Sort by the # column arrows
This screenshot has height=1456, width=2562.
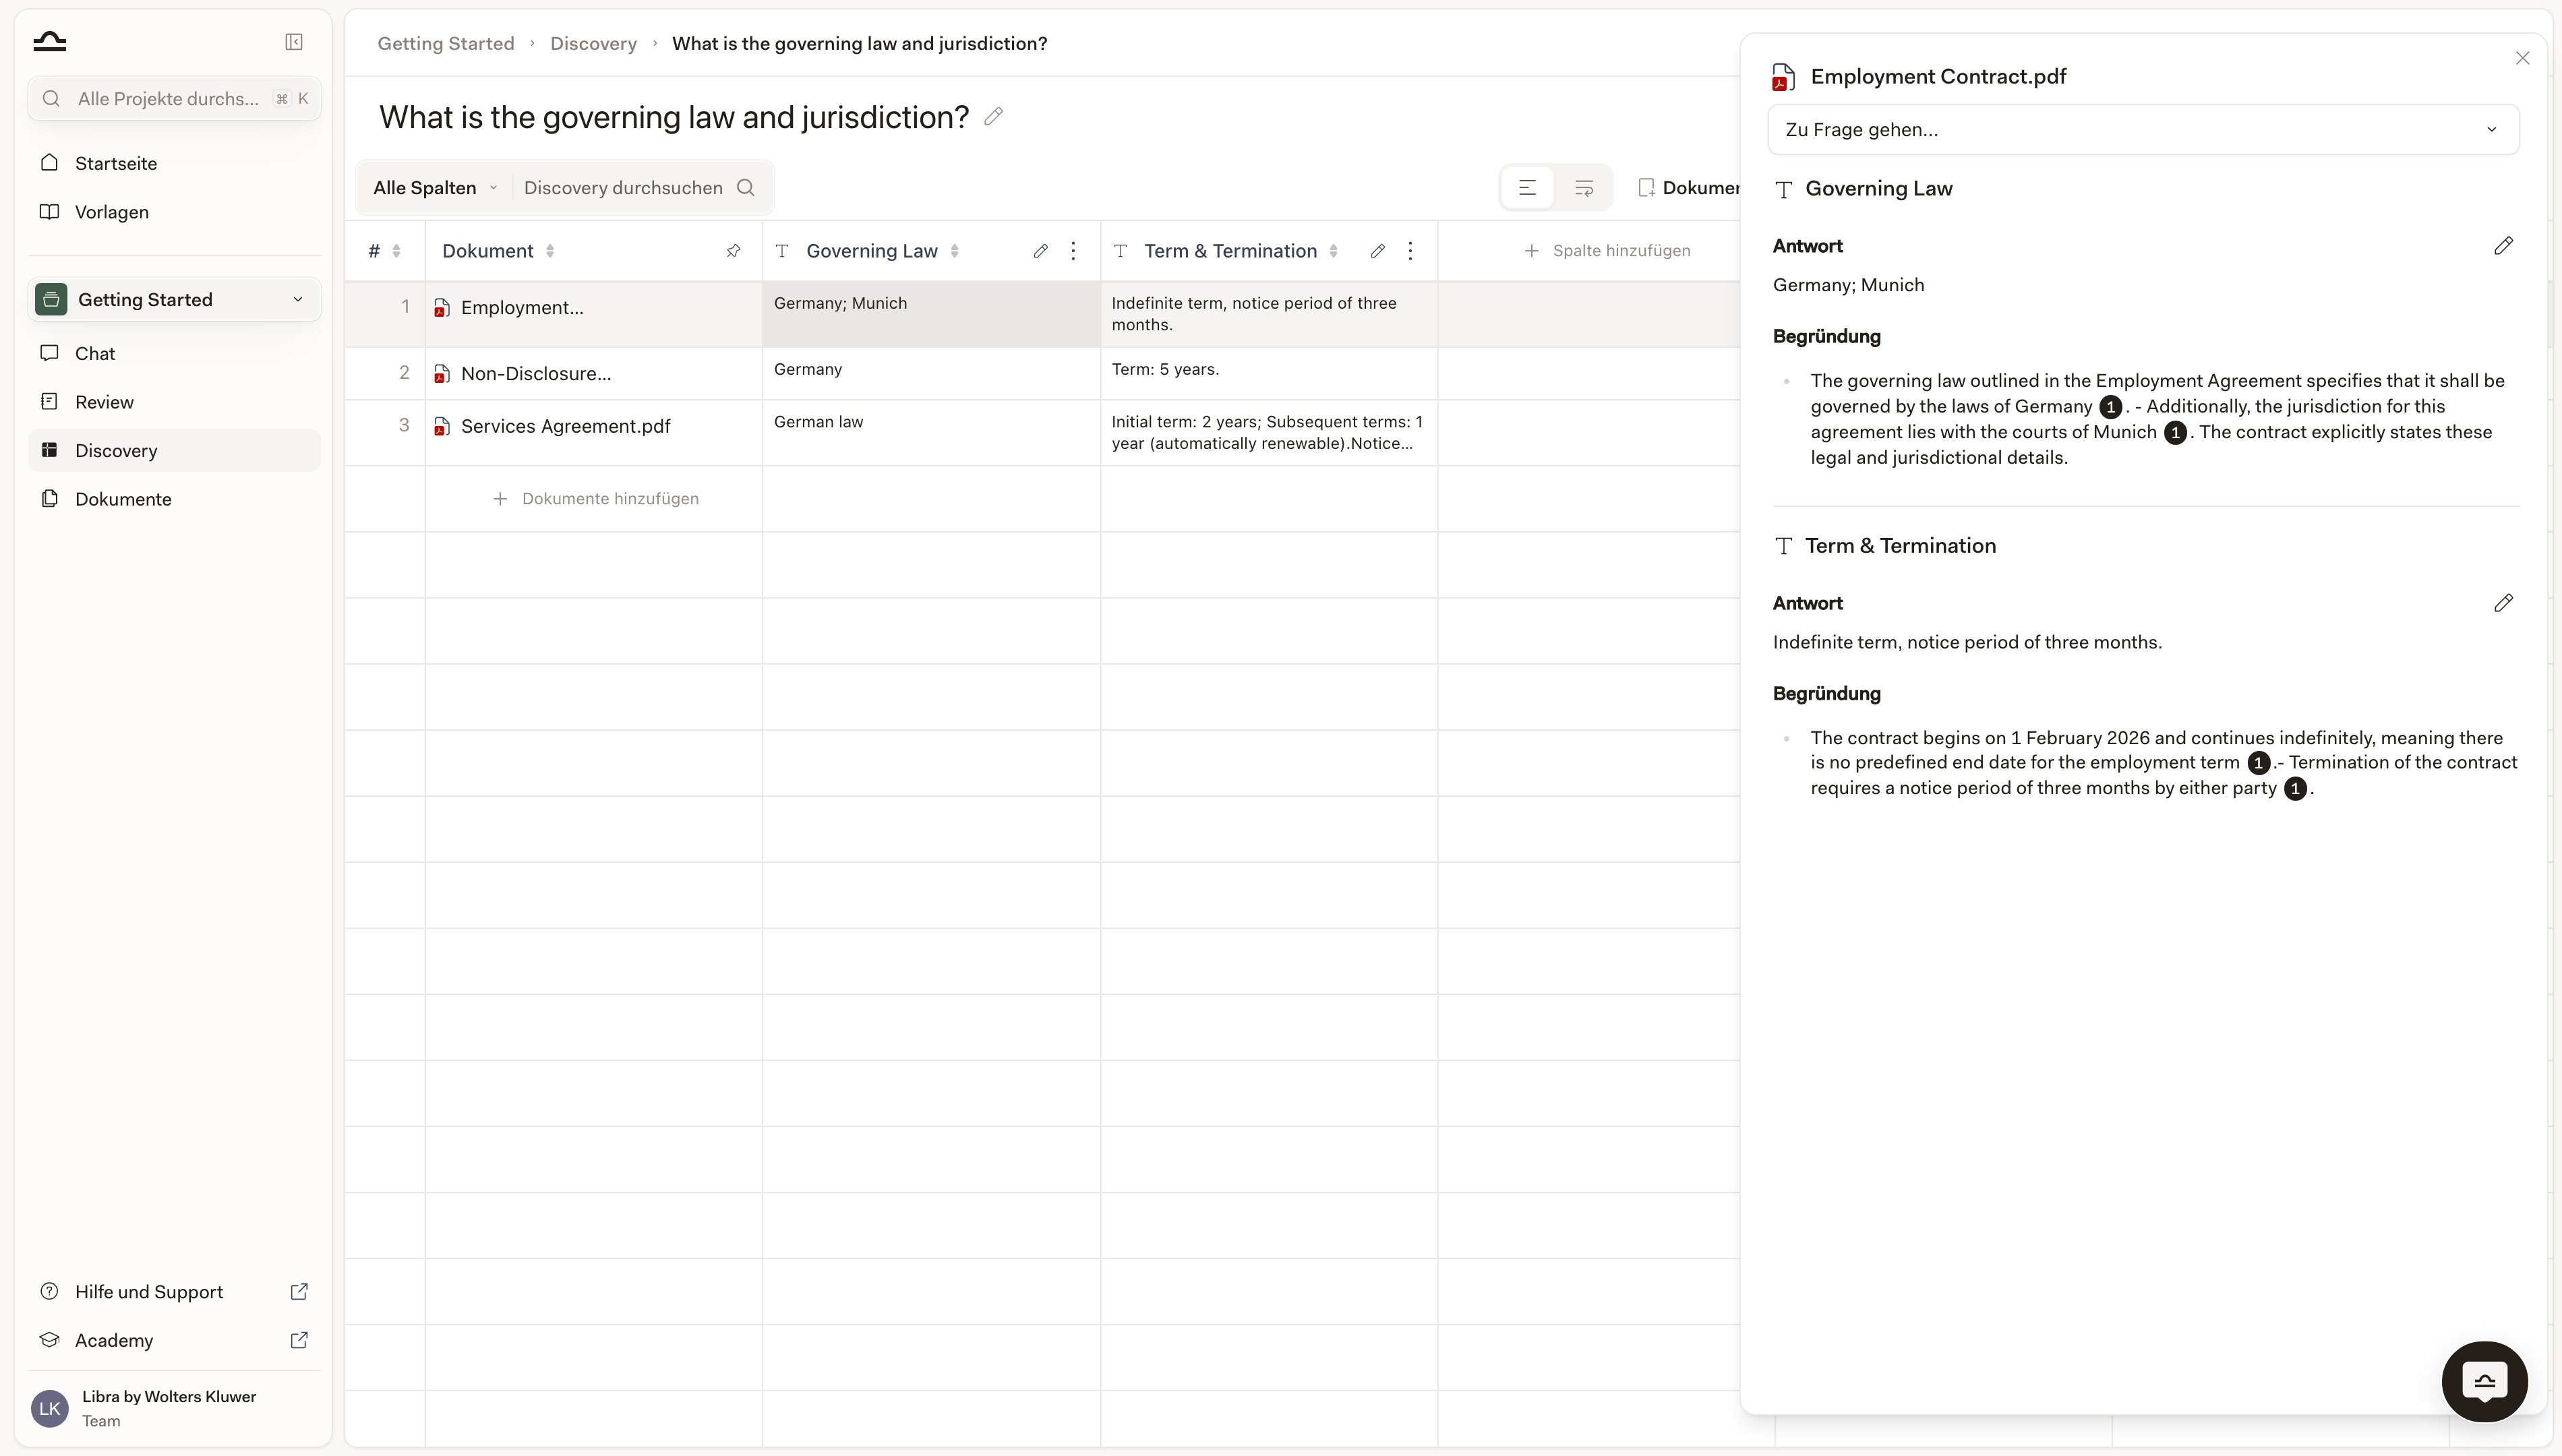(x=396, y=251)
